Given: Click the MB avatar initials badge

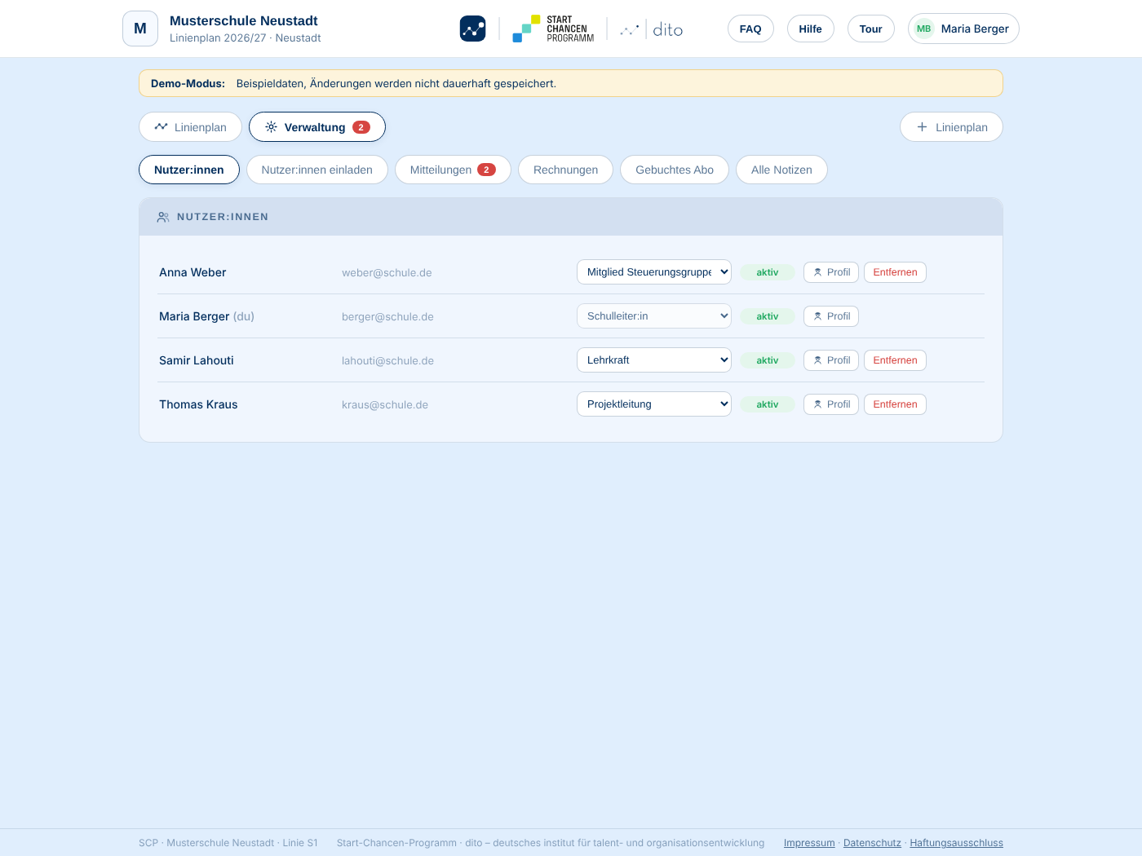Looking at the screenshot, I should (924, 29).
